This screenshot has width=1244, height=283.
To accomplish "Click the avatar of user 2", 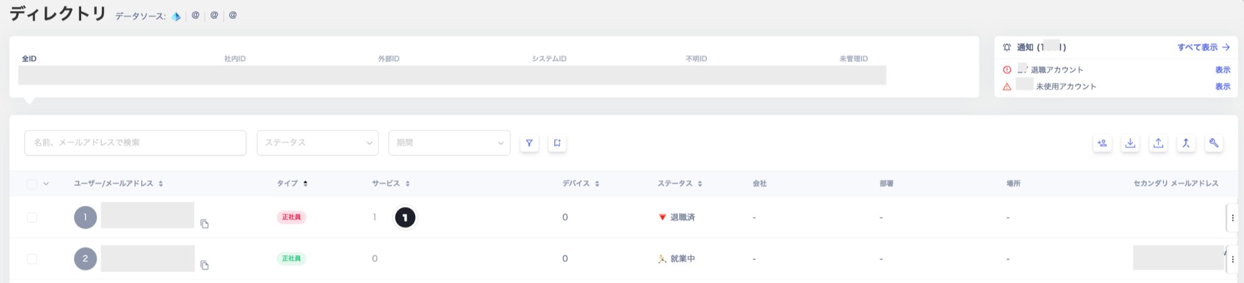I will point(85,259).
